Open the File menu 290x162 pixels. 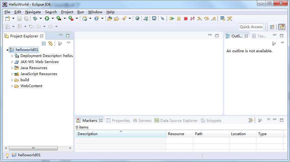pyautogui.click(x=7, y=12)
